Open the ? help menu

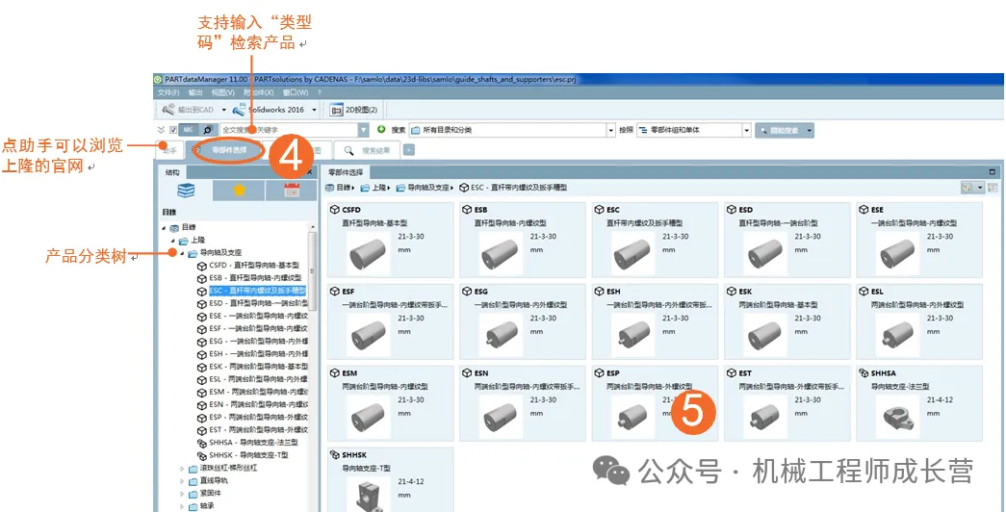click(319, 92)
